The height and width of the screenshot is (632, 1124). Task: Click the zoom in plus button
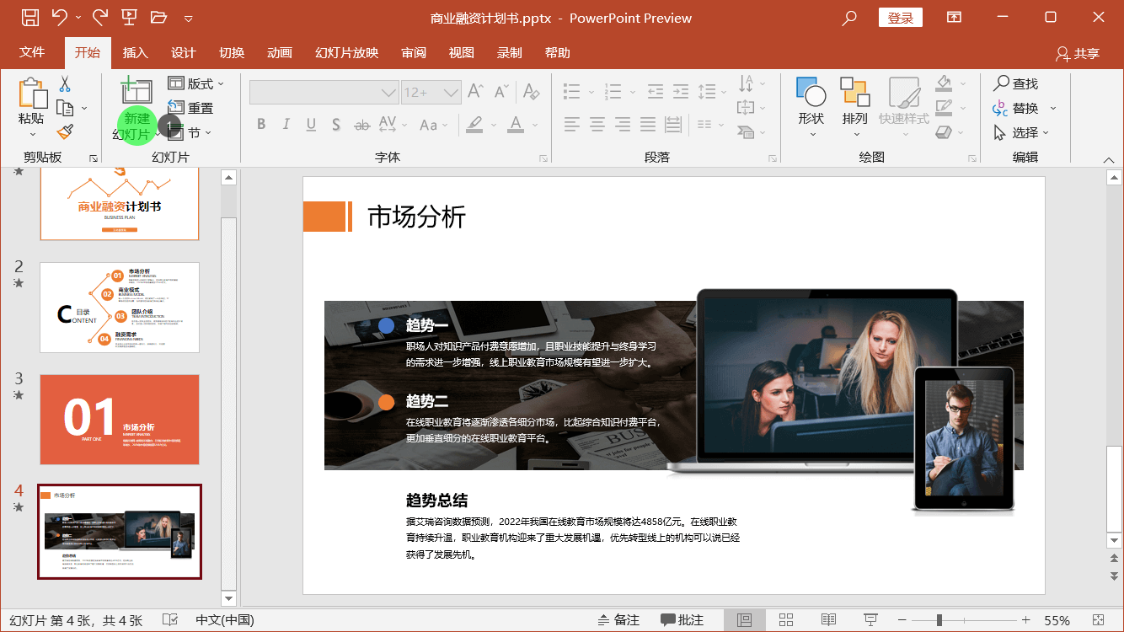pos(1025,620)
